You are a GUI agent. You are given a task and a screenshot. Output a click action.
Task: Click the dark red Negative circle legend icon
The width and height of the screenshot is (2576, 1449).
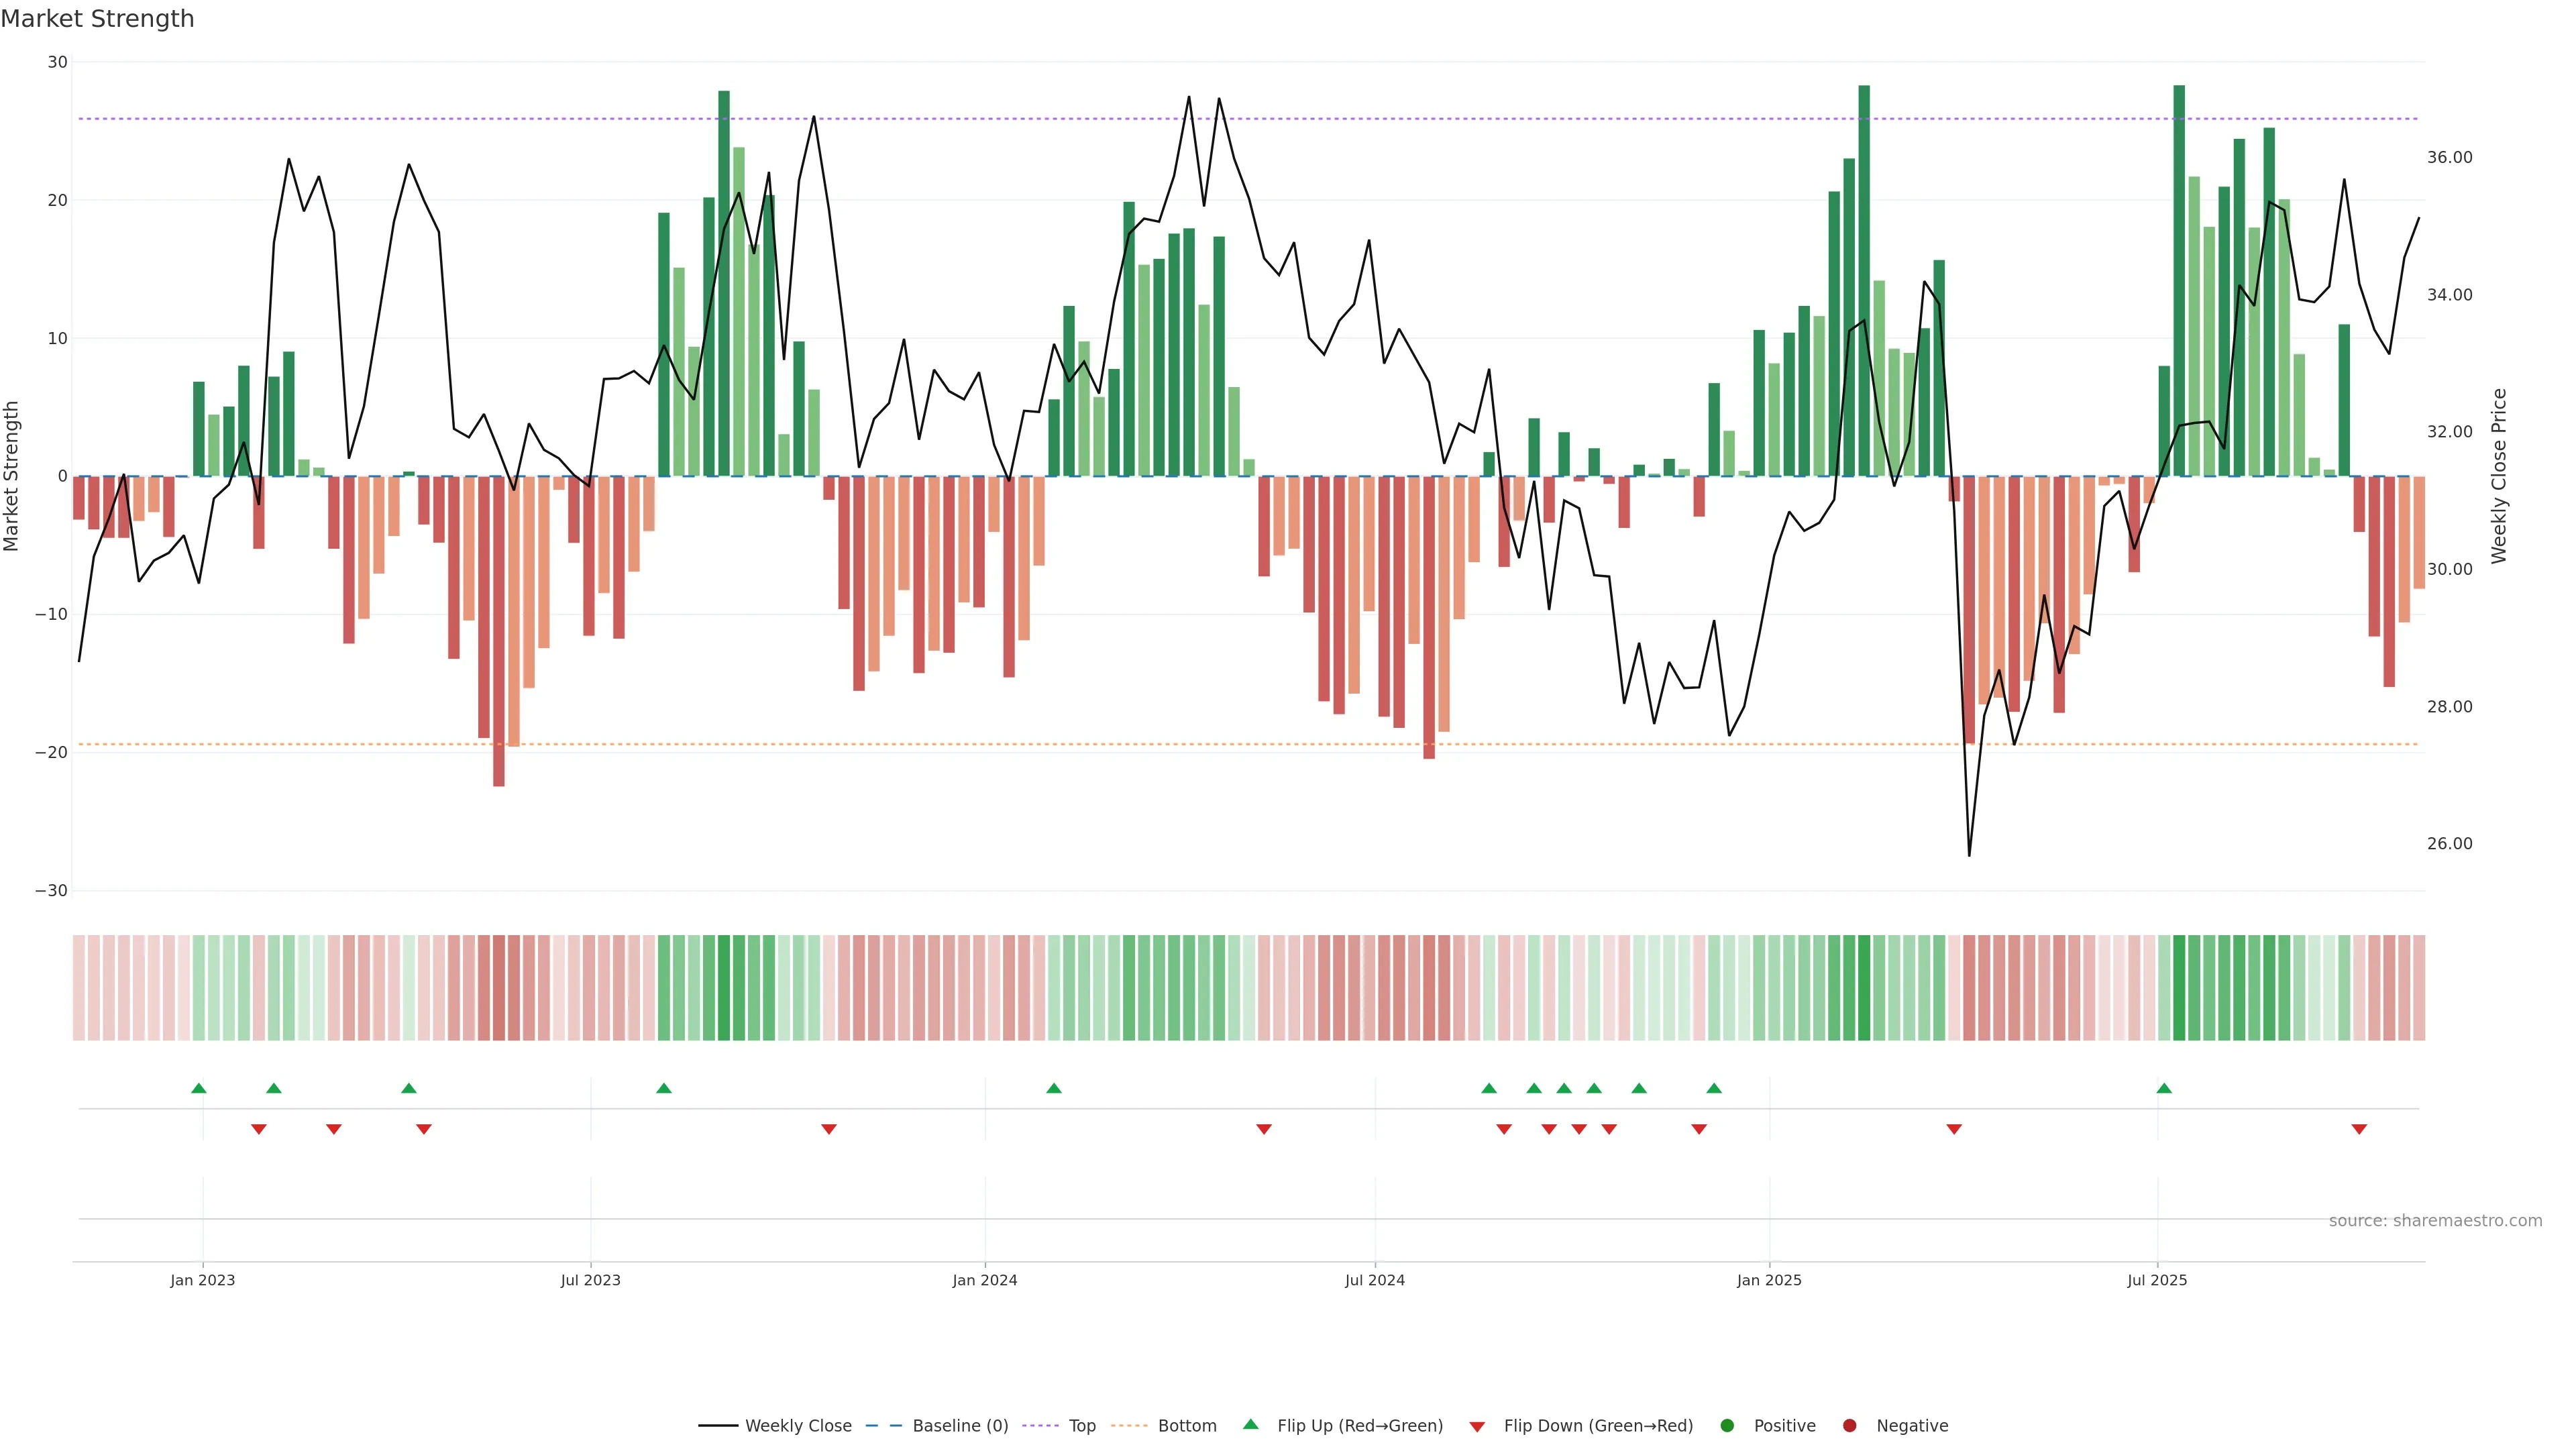[x=1849, y=1425]
